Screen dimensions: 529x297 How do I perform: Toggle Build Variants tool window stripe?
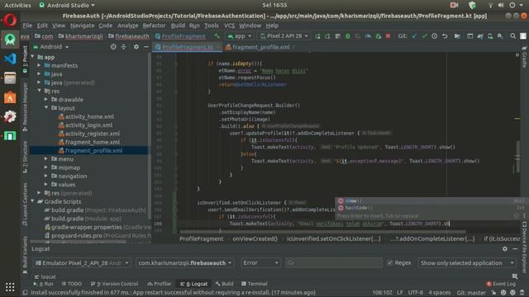point(25,256)
